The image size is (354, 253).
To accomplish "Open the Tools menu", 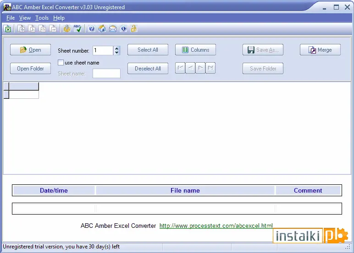I will (42, 18).
